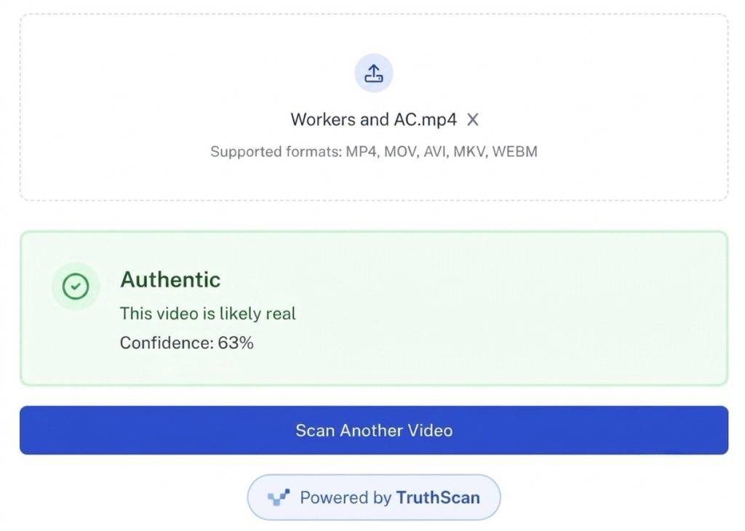
Task: Click the green checkmark Authentic icon
Action: 76,287
